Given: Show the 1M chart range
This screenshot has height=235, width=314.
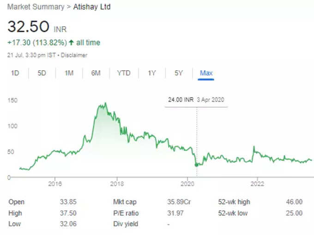Looking at the screenshot, I should pyautogui.click(x=69, y=73).
